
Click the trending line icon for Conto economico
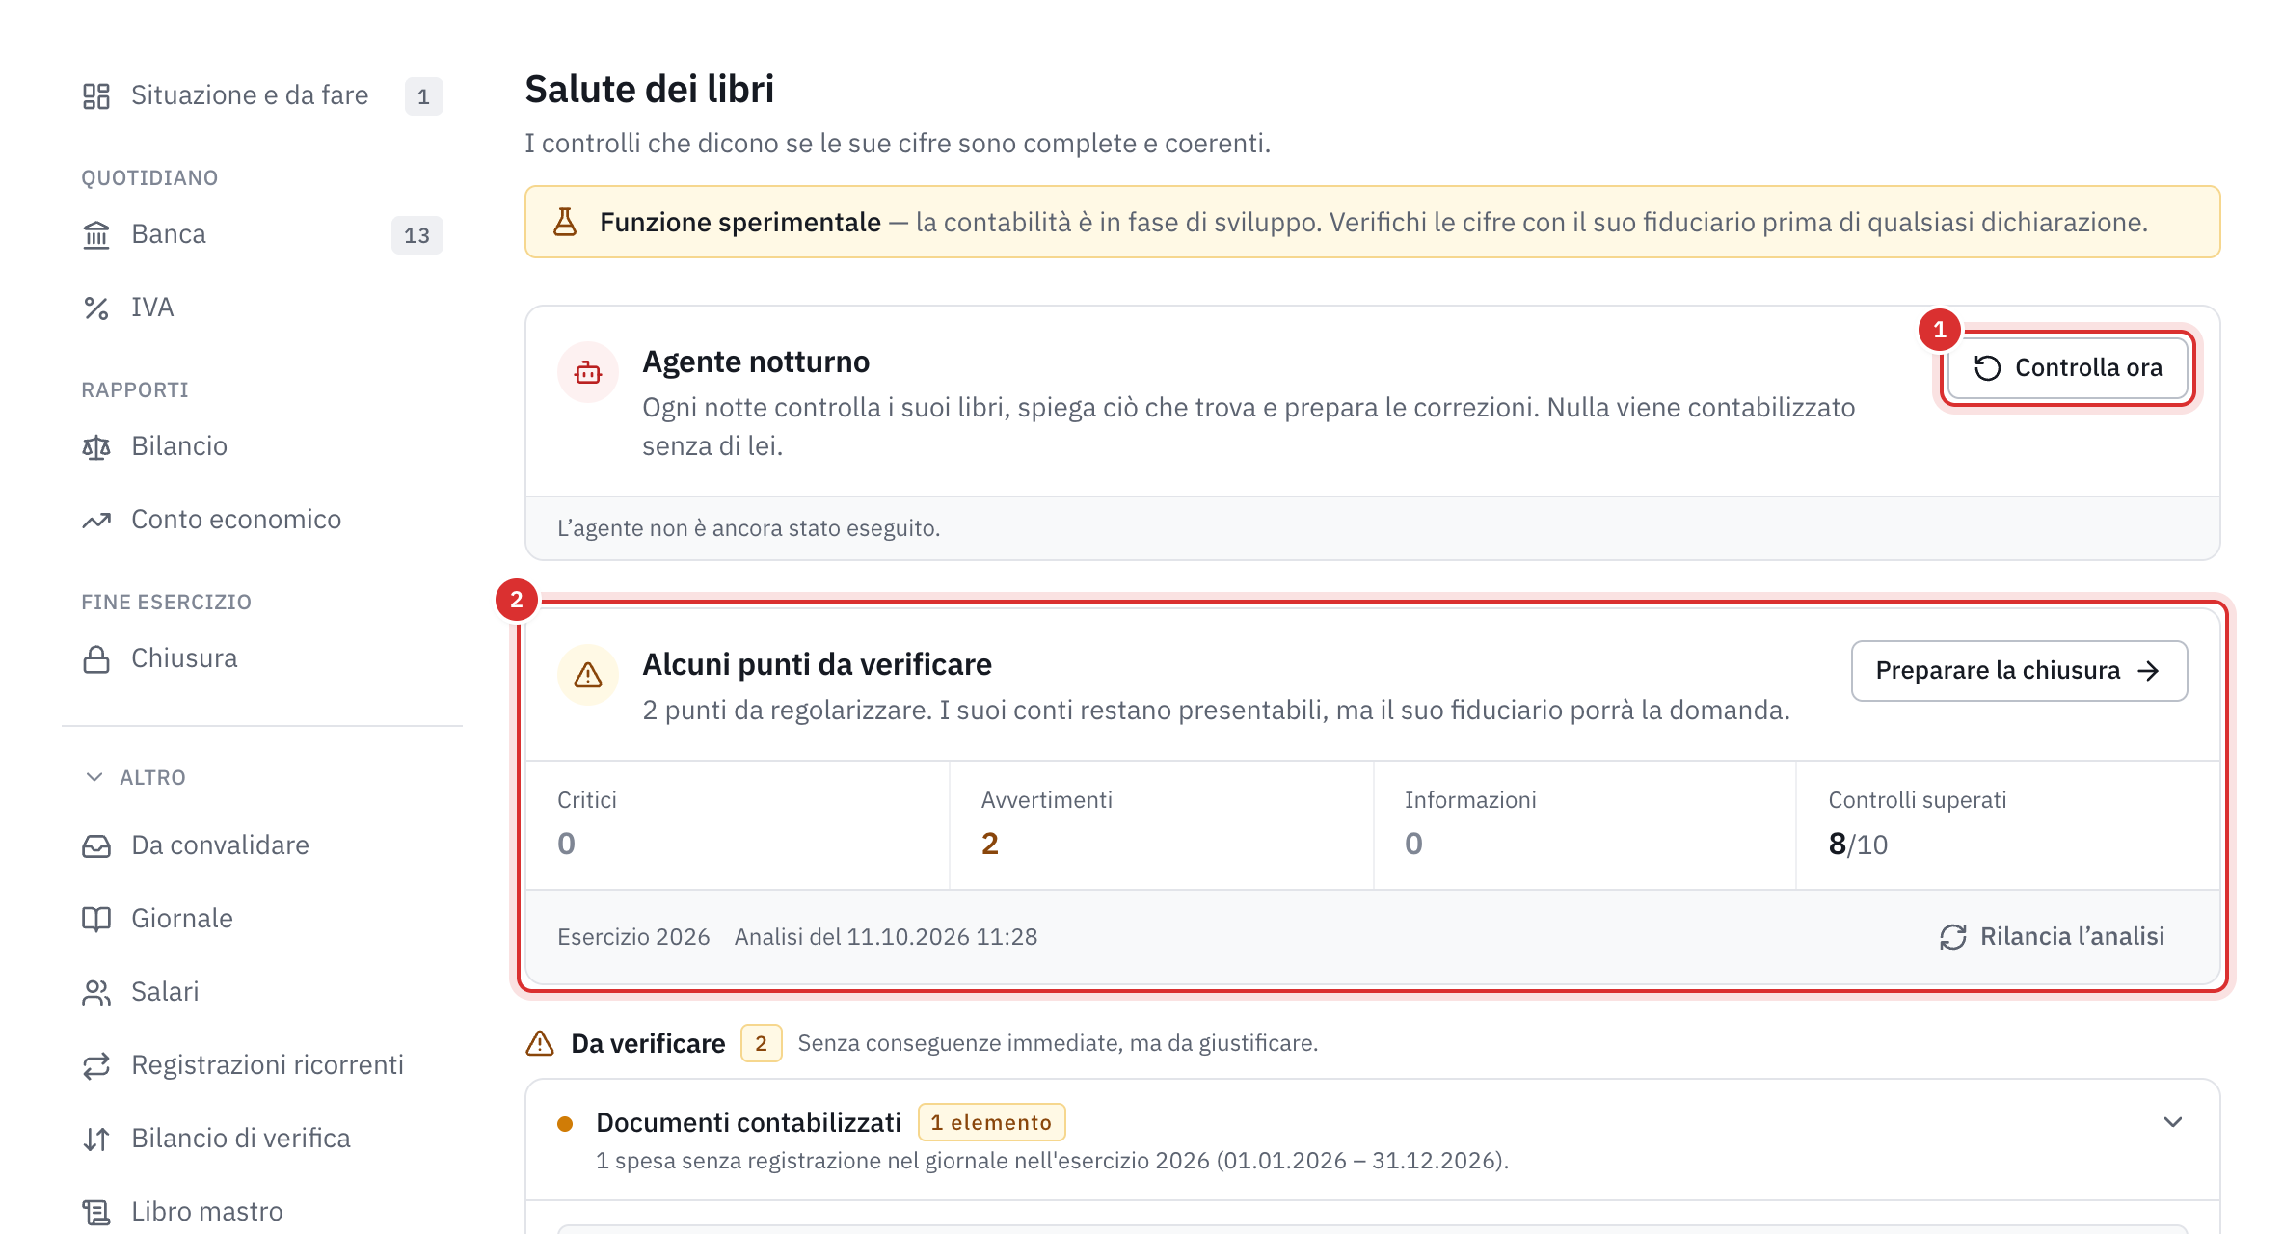[96, 520]
